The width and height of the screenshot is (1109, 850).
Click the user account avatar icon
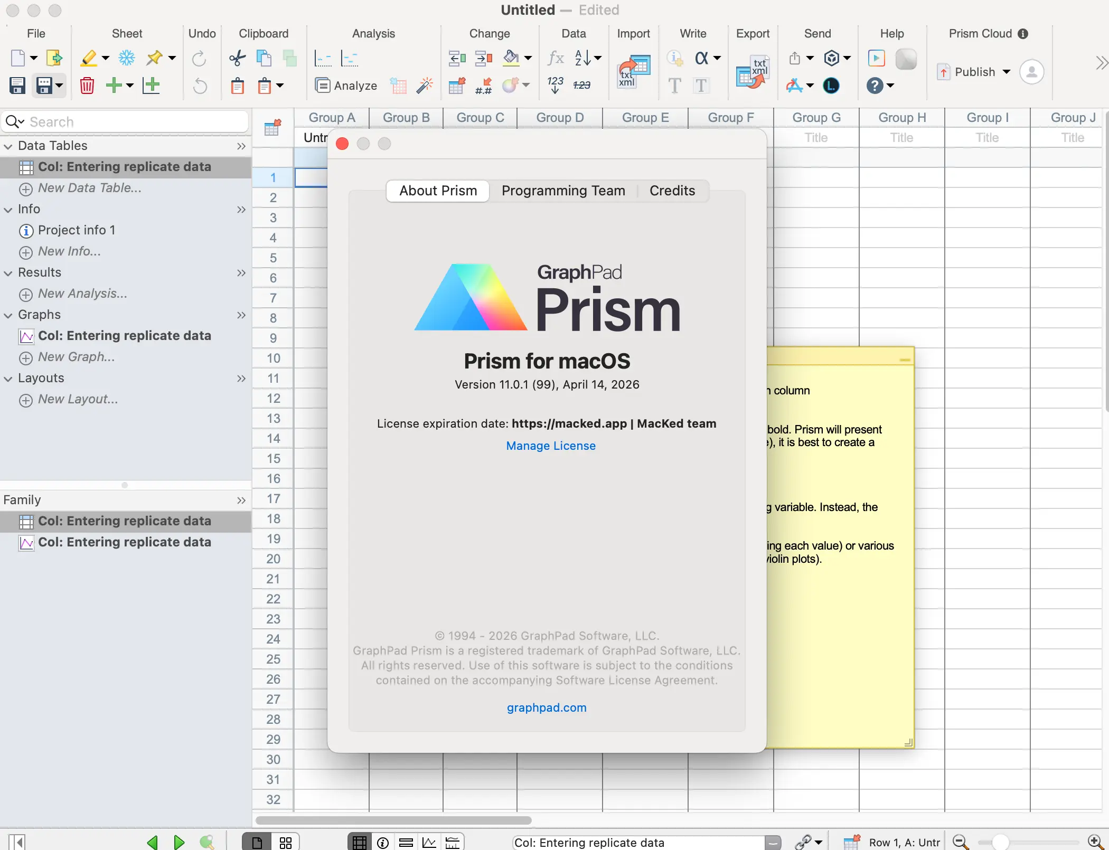(1031, 71)
